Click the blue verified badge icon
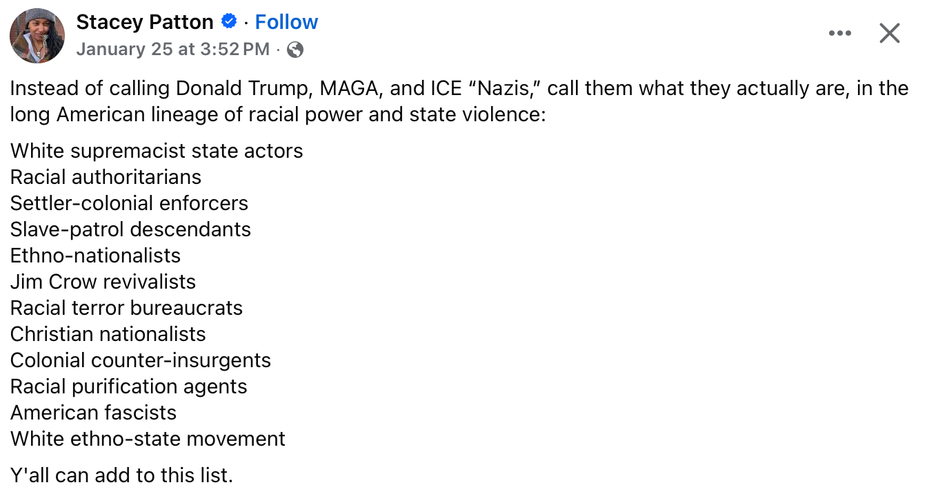927x496 pixels. click(x=229, y=22)
